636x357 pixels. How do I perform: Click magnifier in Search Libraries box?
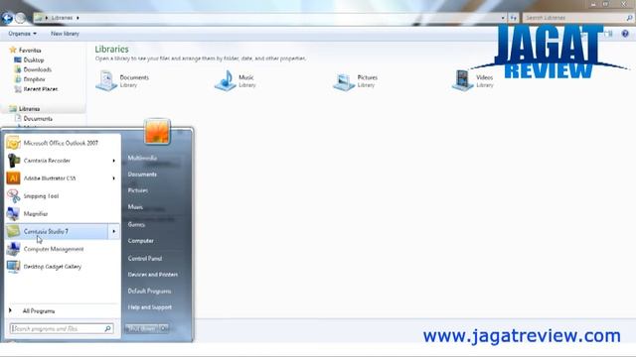point(629,18)
